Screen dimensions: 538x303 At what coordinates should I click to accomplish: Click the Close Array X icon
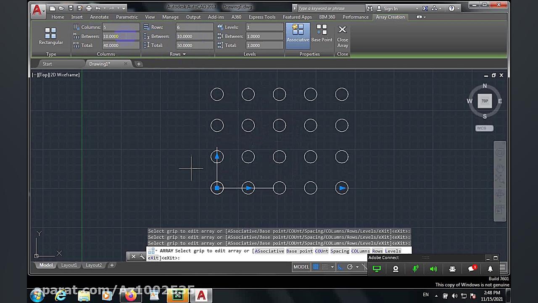pos(342,29)
